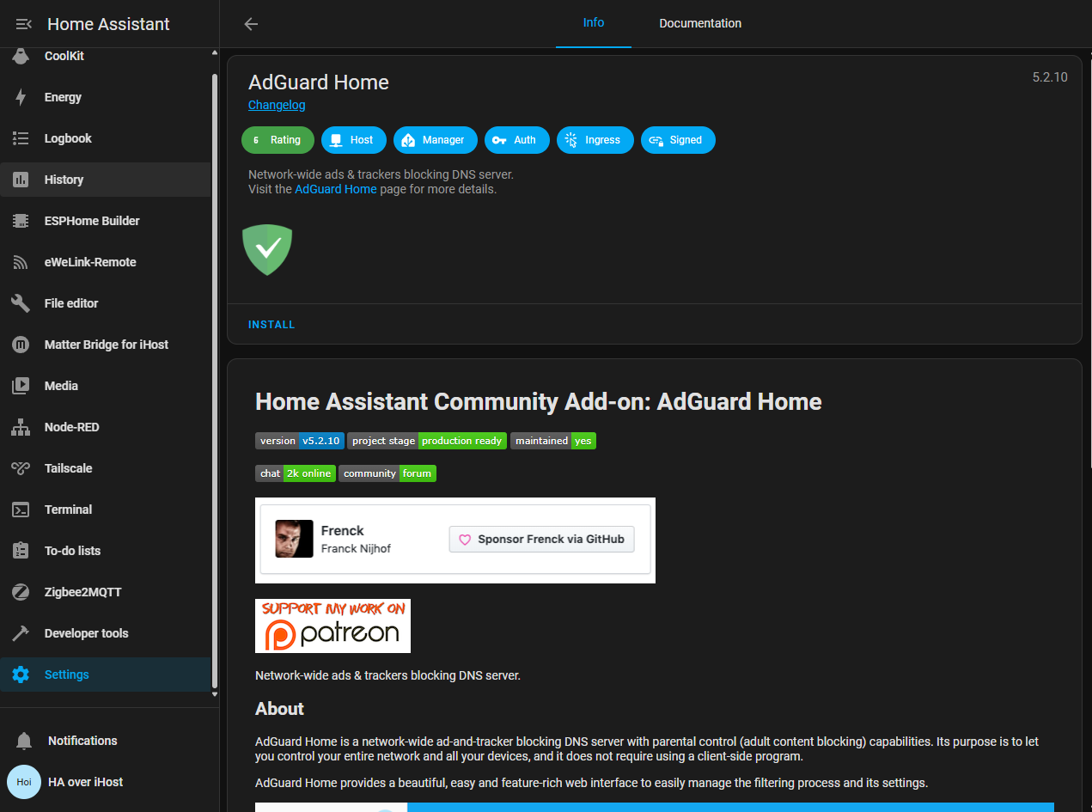The width and height of the screenshot is (1092, 812).
Task: Click Sponsor Frenck via GitHub button
Action: [x=542, y=540]
